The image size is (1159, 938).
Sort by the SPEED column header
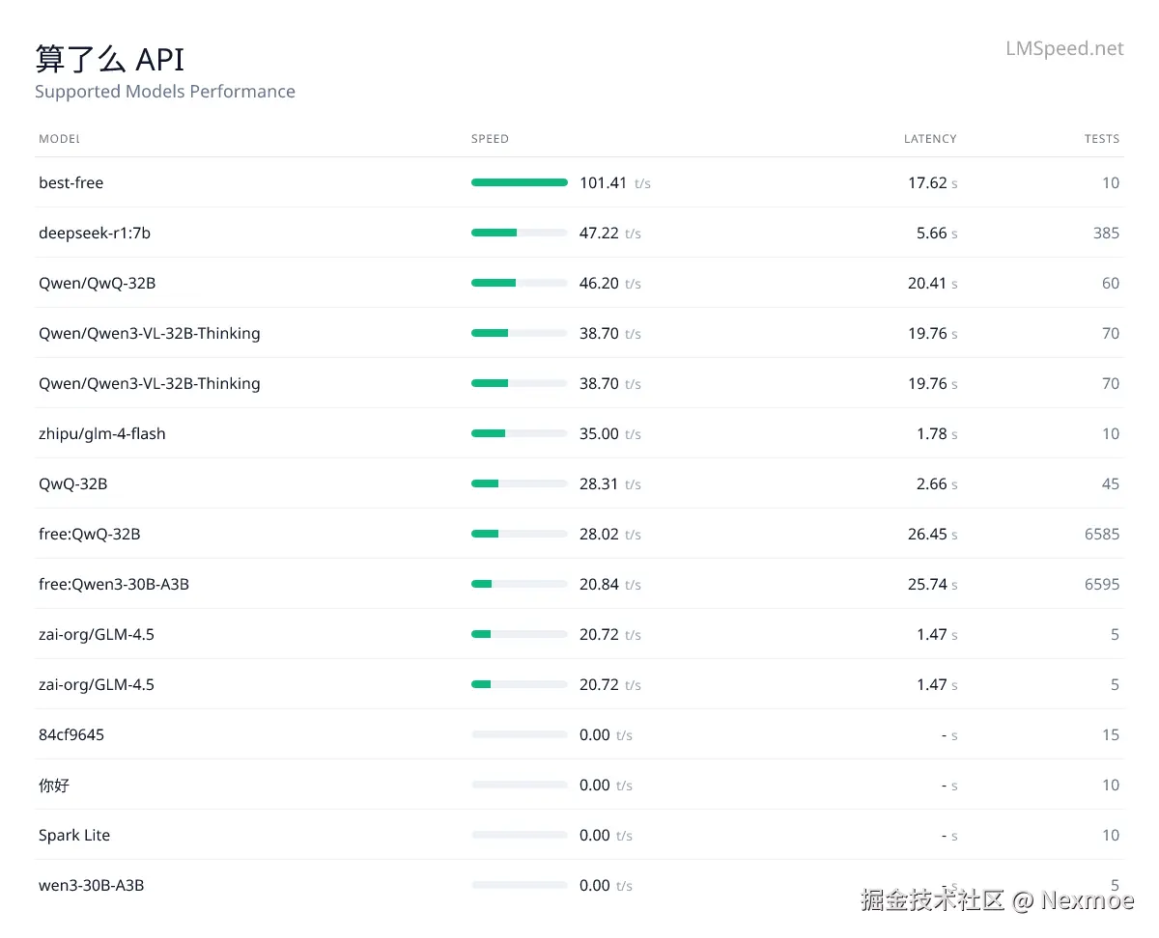pyautogui.click(x=490, y=139)
